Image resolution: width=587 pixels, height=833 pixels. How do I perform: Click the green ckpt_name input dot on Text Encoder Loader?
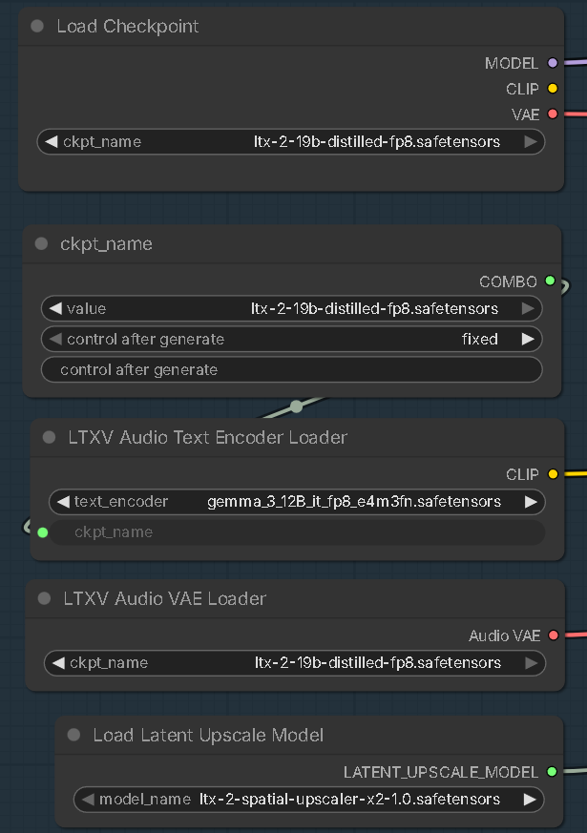pos(43,532)
